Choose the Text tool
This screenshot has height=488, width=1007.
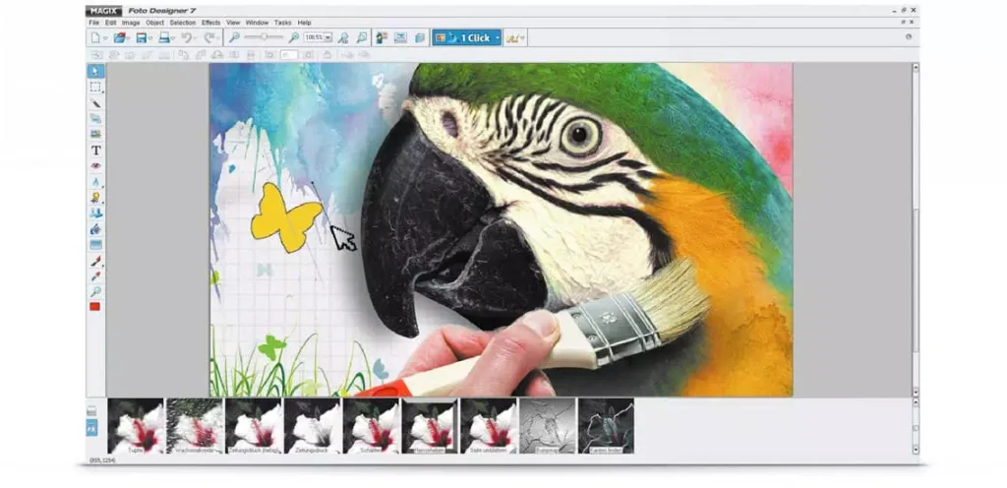95,151
